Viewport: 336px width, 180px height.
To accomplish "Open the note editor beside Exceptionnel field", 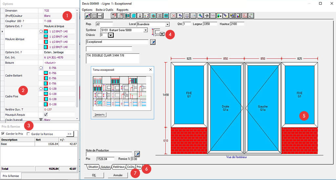I will pos(153,42).
